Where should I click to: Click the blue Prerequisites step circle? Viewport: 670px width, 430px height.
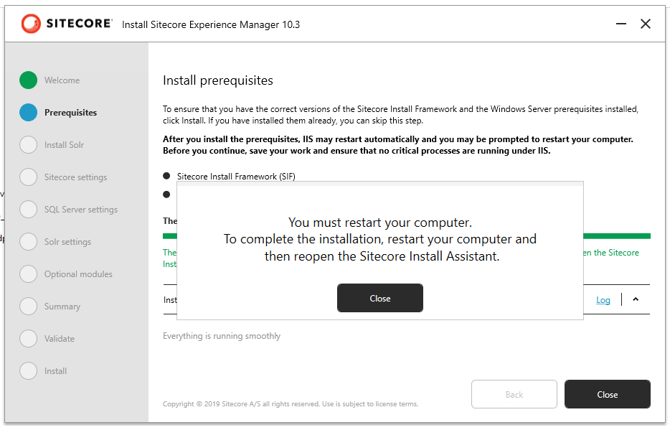28,113
